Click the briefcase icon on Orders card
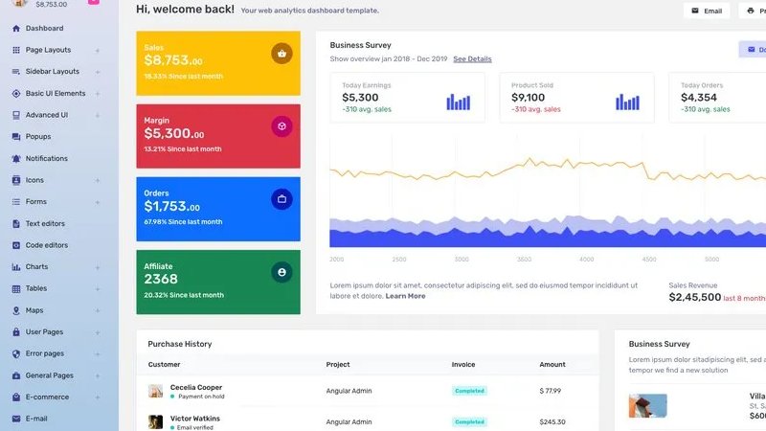Screen dimensions: 766x431 tap(282, 199)
